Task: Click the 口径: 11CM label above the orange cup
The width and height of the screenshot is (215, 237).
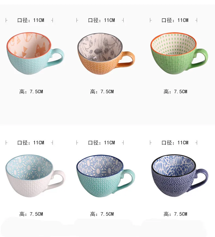Action: point(102,20)
